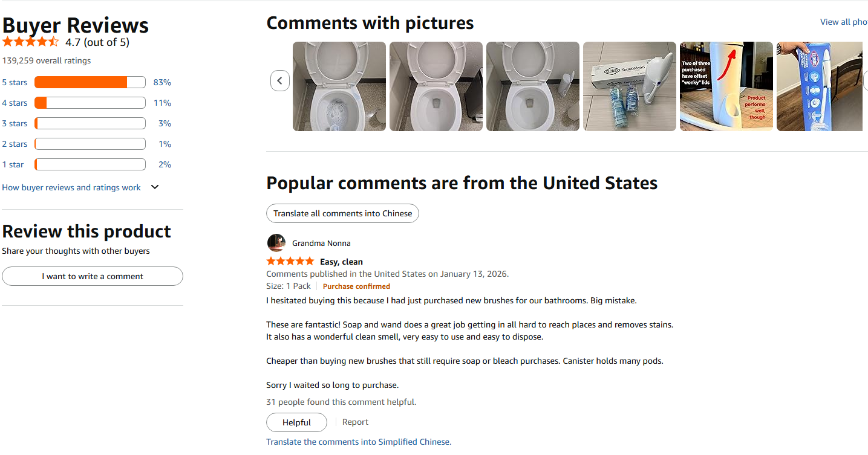
Task: Open 1 star reviews
Action: [x=13, y=164]
